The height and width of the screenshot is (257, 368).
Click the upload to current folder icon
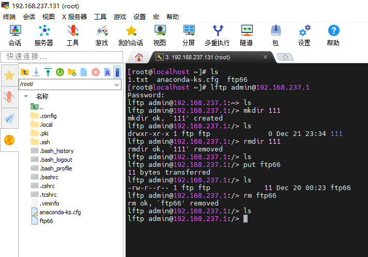coord(48,72)
